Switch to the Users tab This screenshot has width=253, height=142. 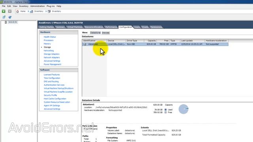tap(137, 27)
